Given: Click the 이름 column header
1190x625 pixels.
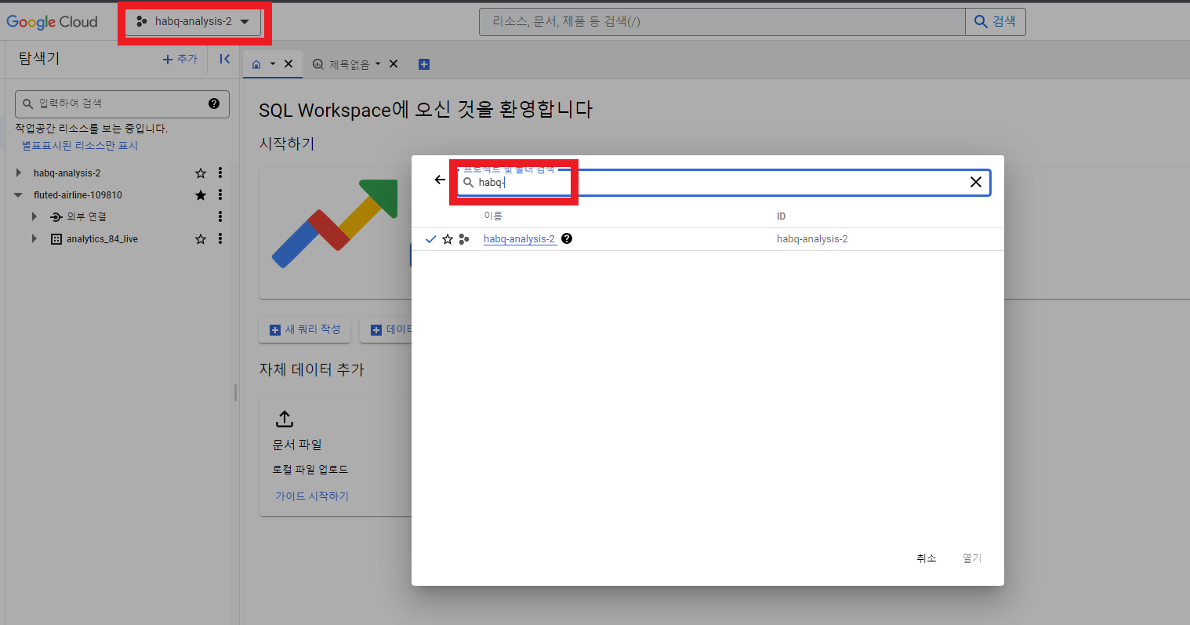Looking at the screenshot, I should pos(493,216).
